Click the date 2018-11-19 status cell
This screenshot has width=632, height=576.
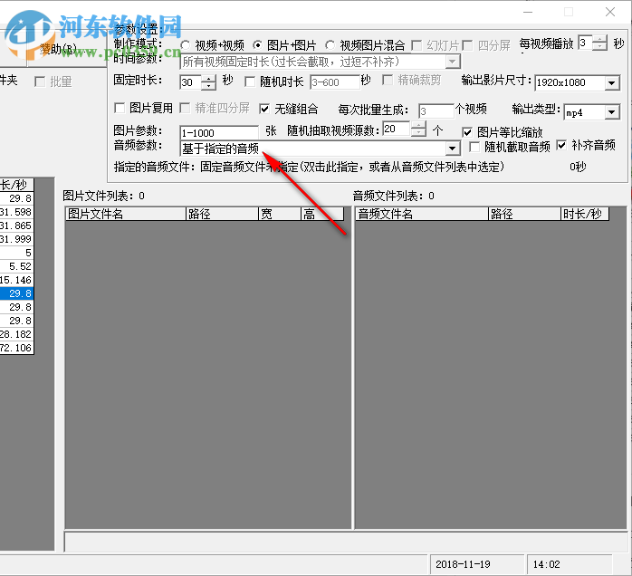[x=477, y=564]
